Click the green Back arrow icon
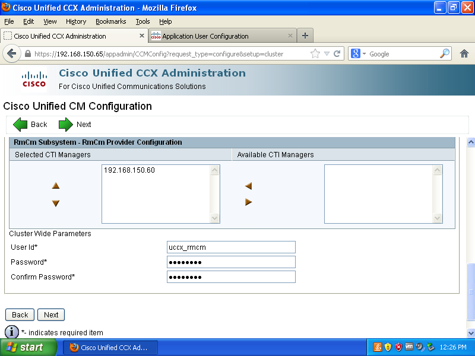This screenshot has height=356, width=475. tap(20, 125)
